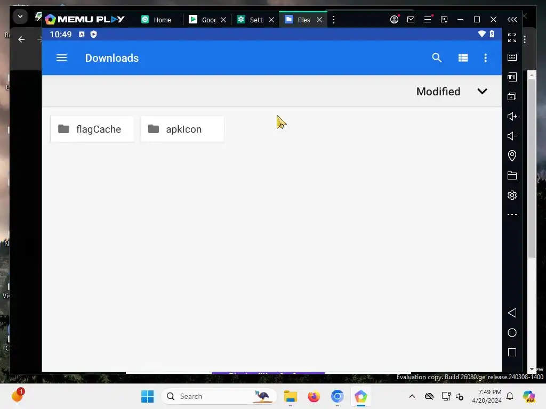The width and height of the screenshot is (546, 409).
Task: Show more sidebar tools ellipsis
Action: [512, 215]
